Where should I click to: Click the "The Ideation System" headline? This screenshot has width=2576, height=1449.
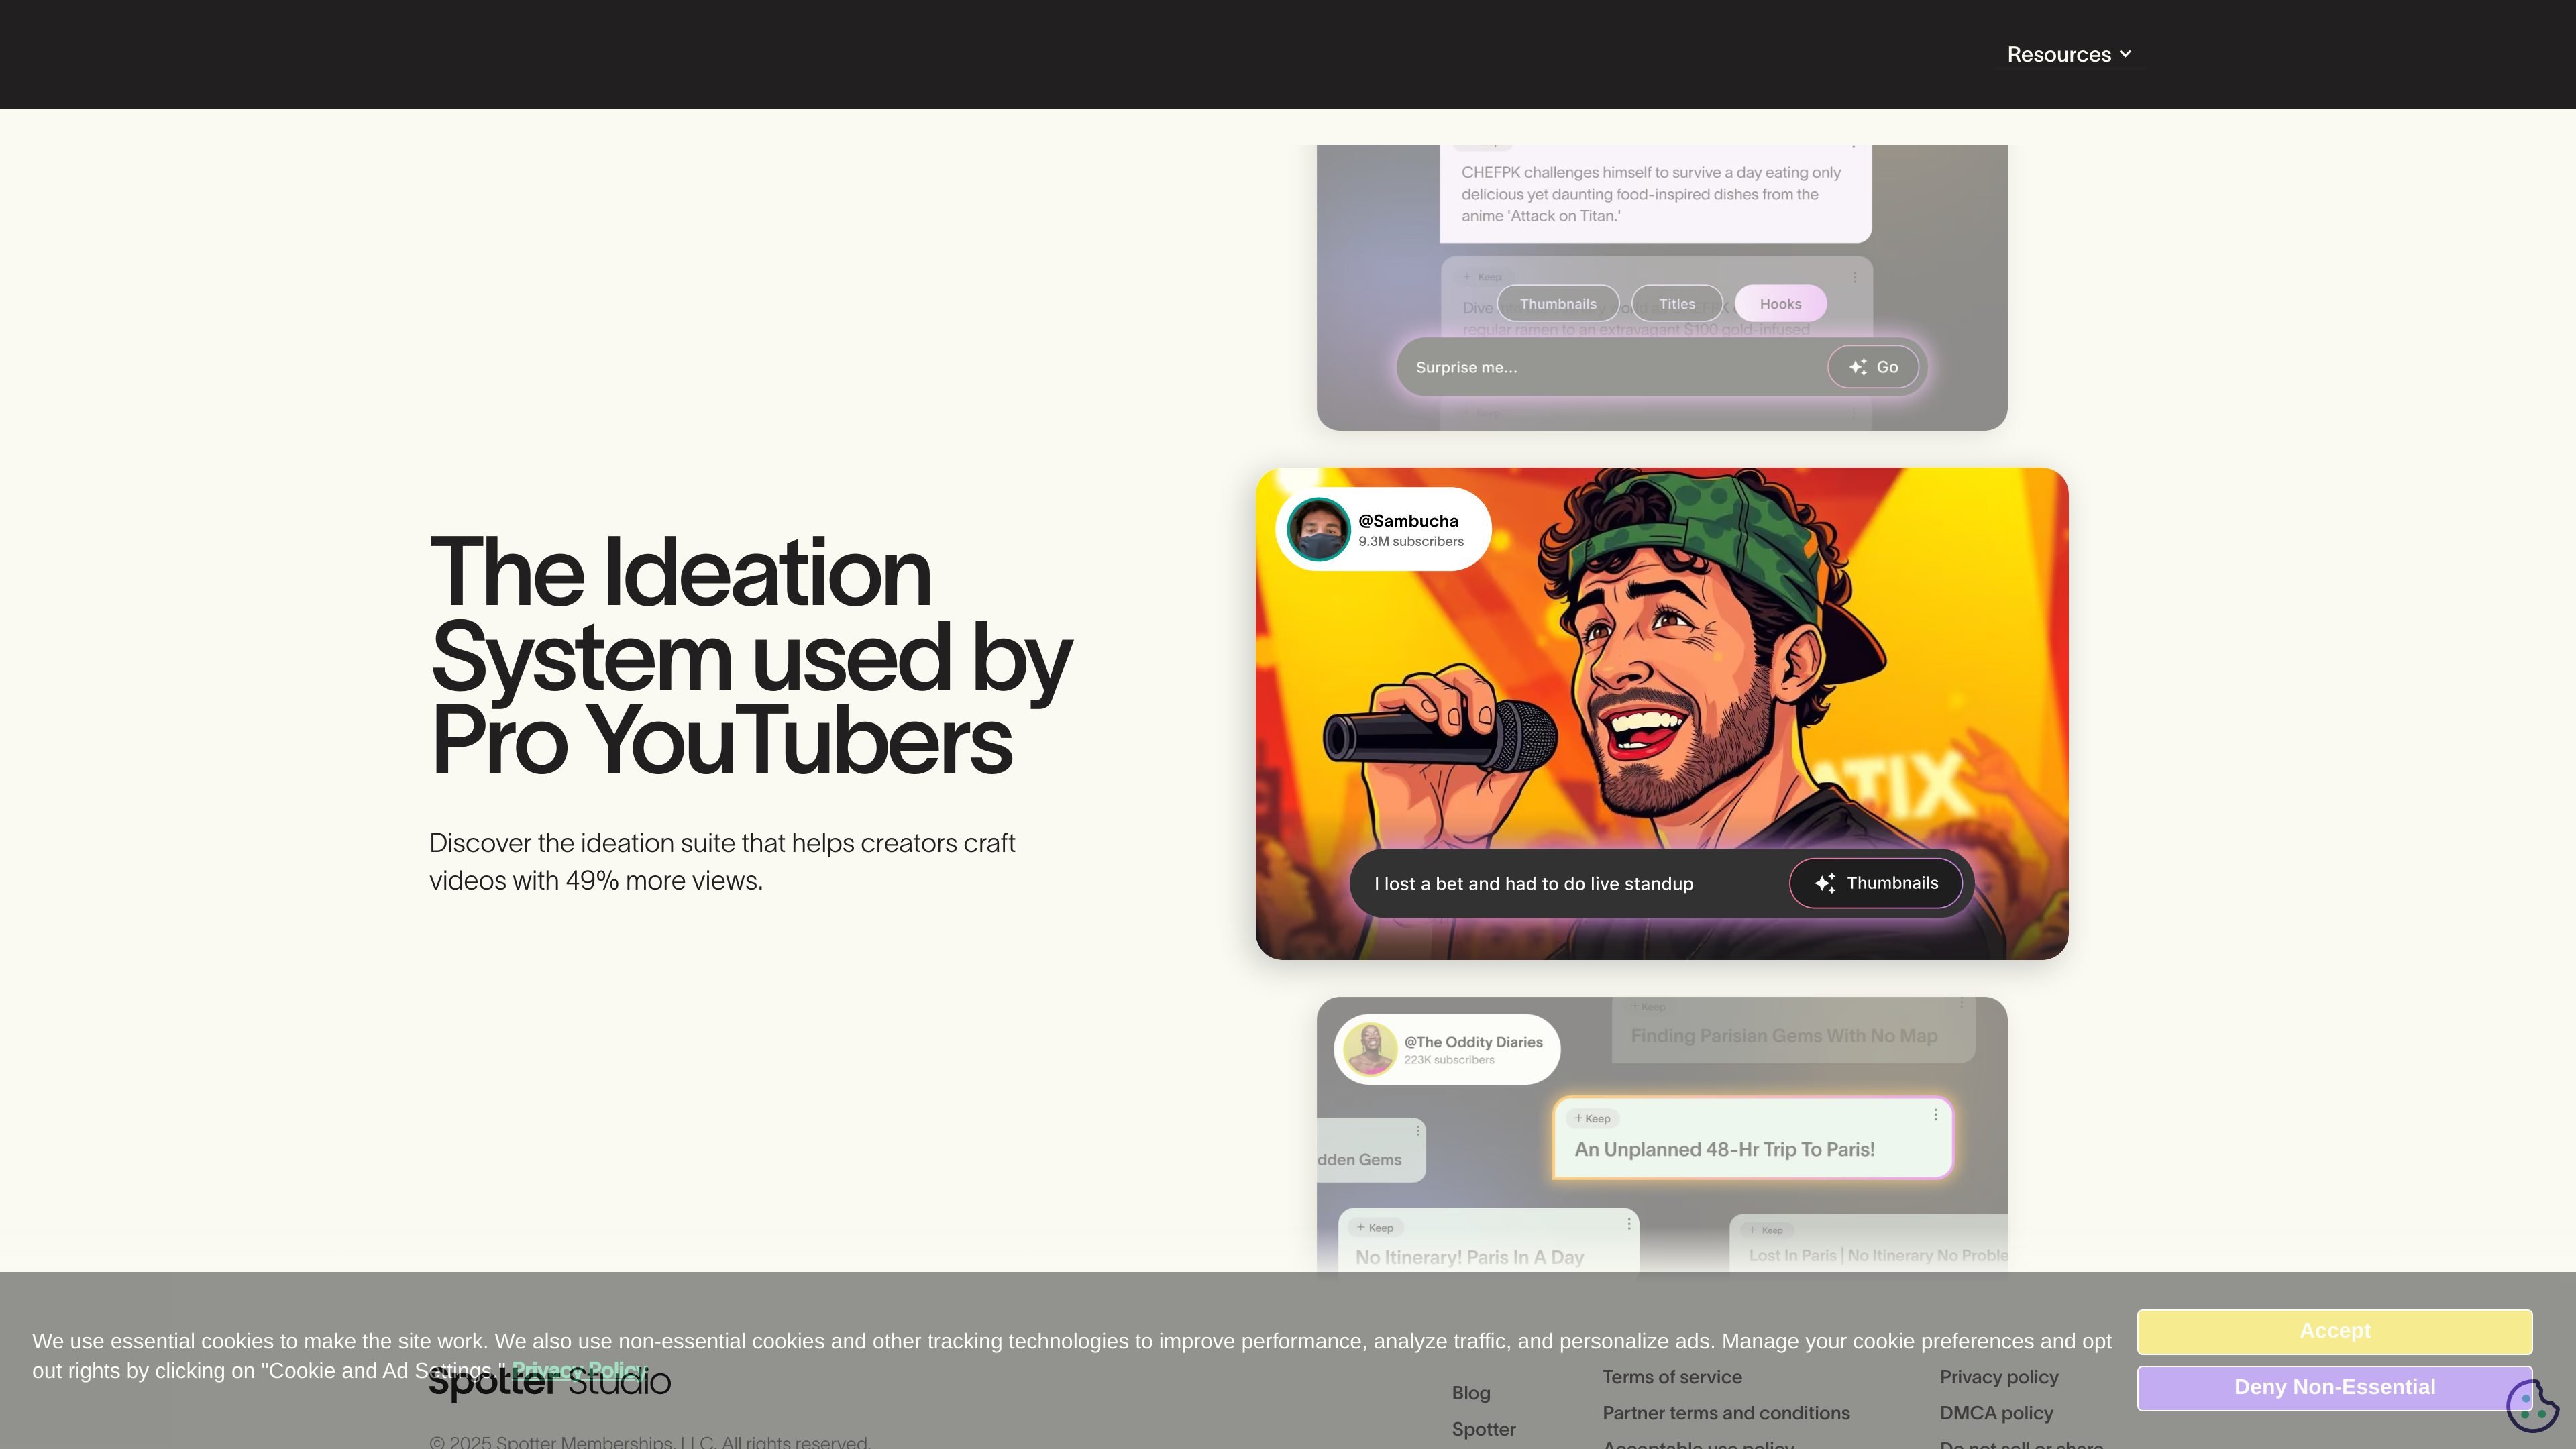point(750,656)
